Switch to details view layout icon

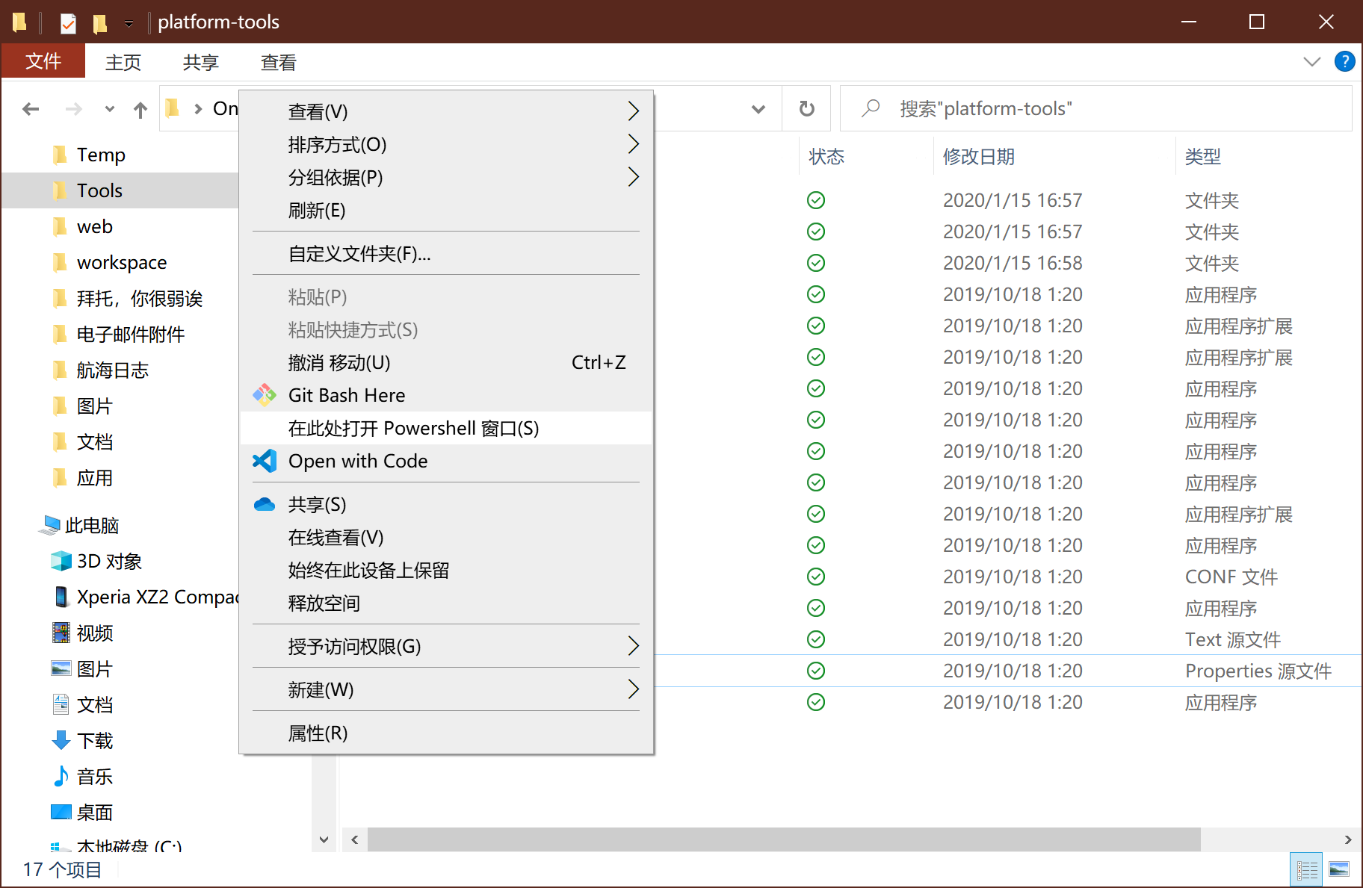1307,870
